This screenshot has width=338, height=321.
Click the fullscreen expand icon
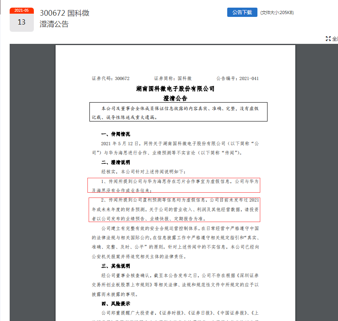coord(328,39)
